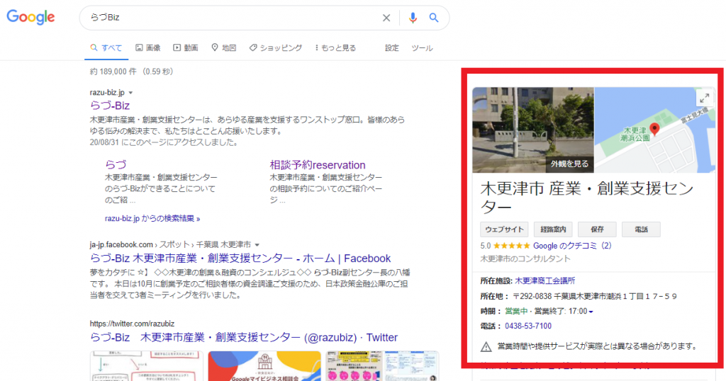Click the first tweet image thumbnail
This screenshot has width=726, height=381.
[146, 365]
